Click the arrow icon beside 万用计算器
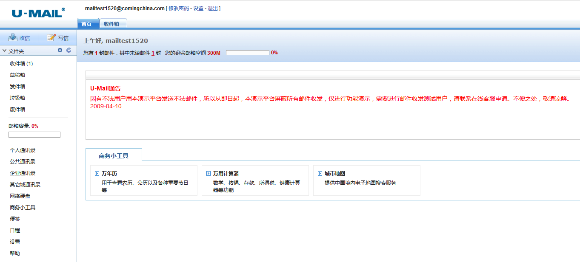 coord(209,174)
